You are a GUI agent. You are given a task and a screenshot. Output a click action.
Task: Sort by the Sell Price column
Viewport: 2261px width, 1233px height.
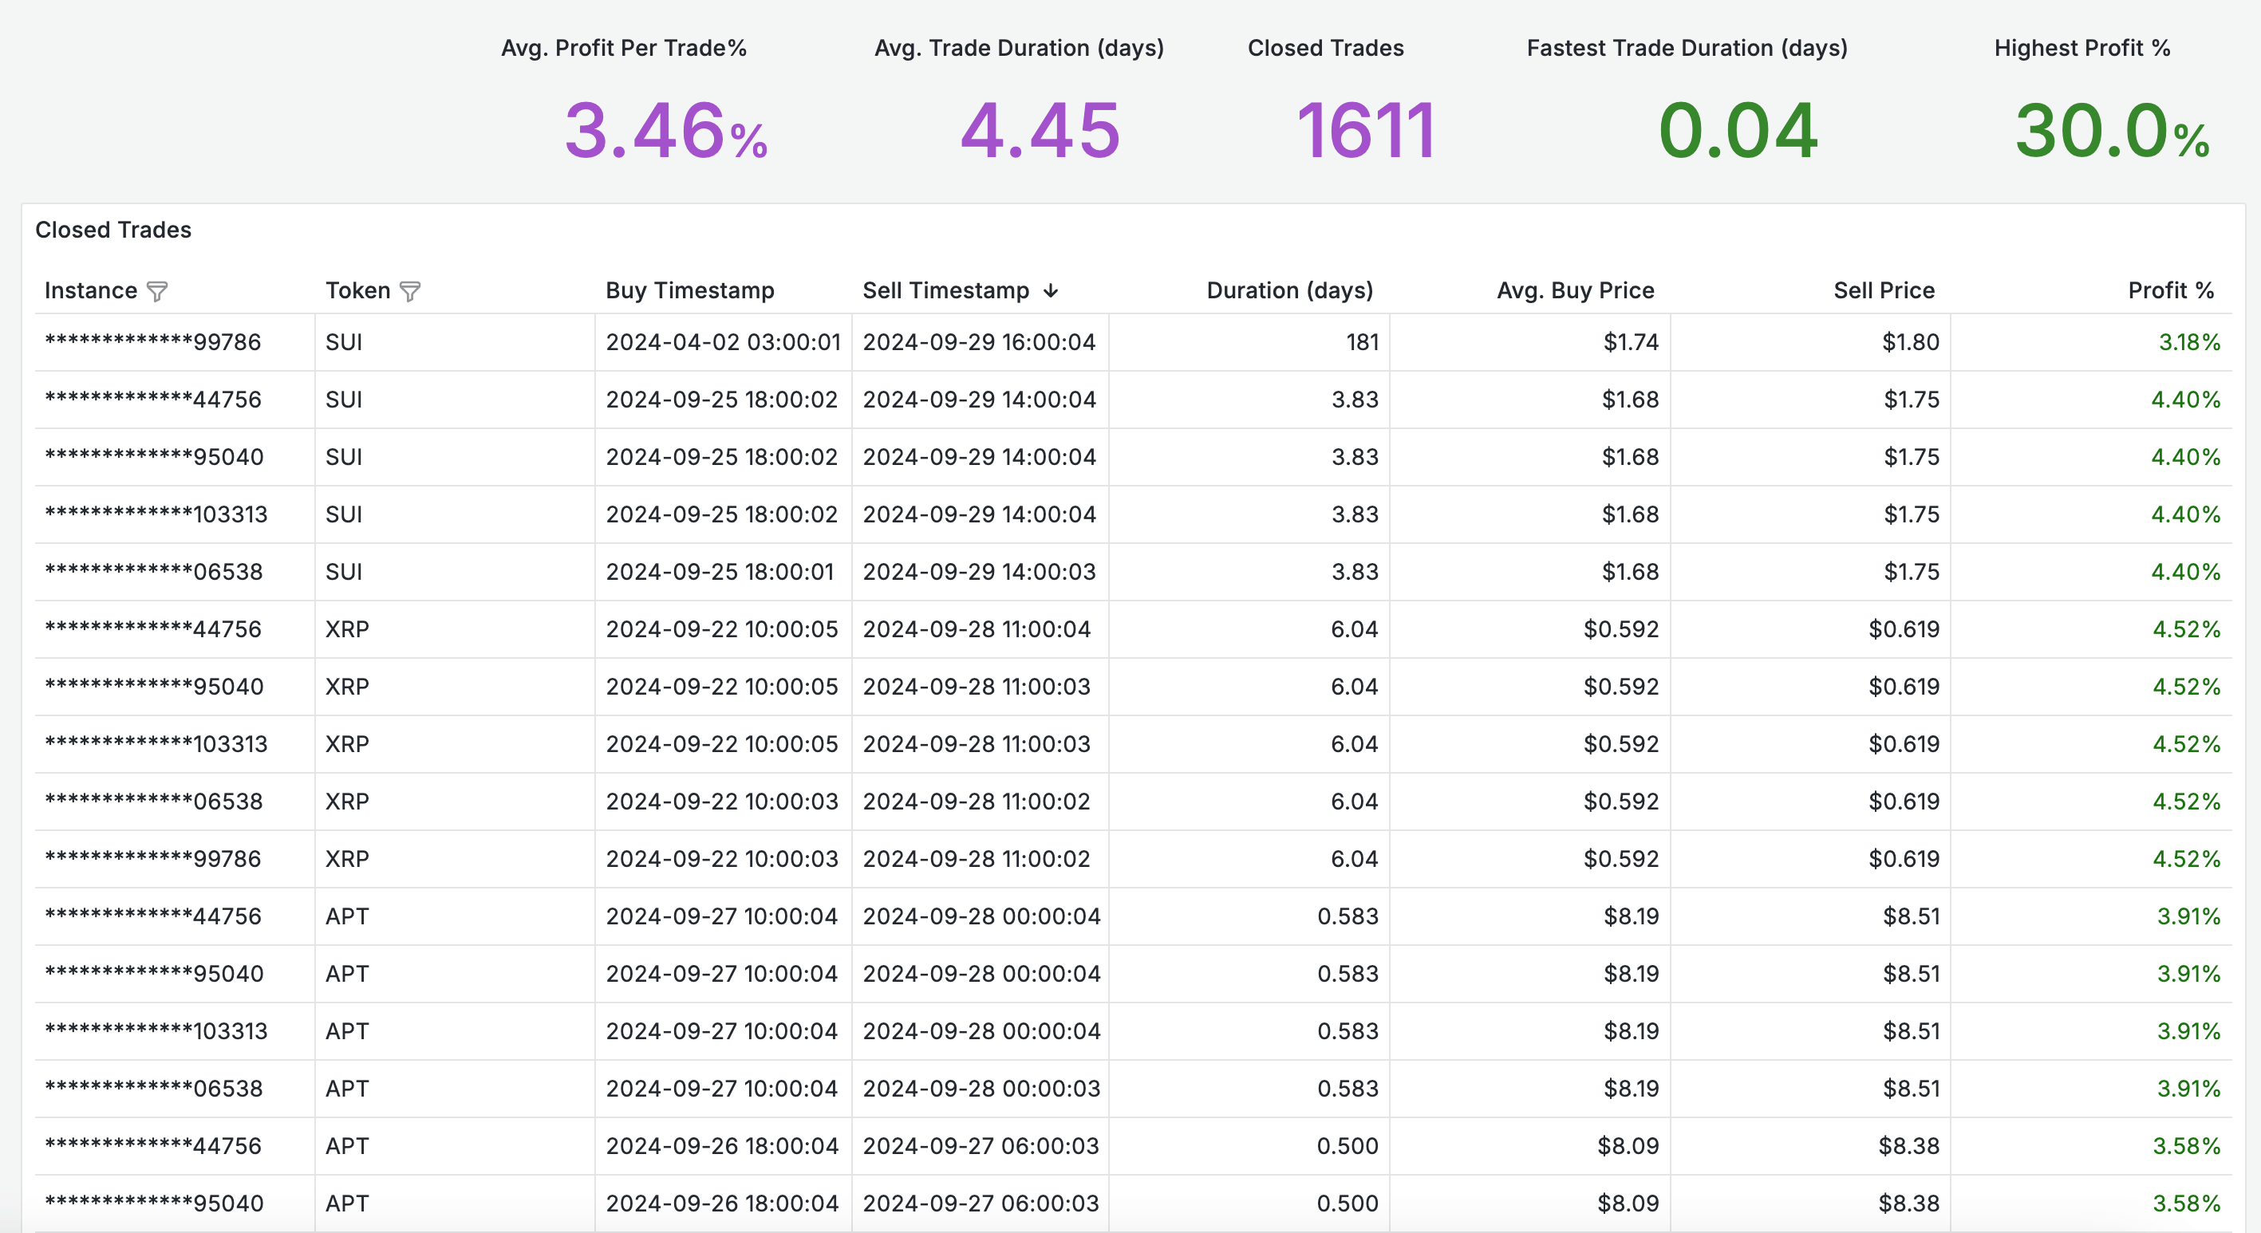[x=1884, y=290]
